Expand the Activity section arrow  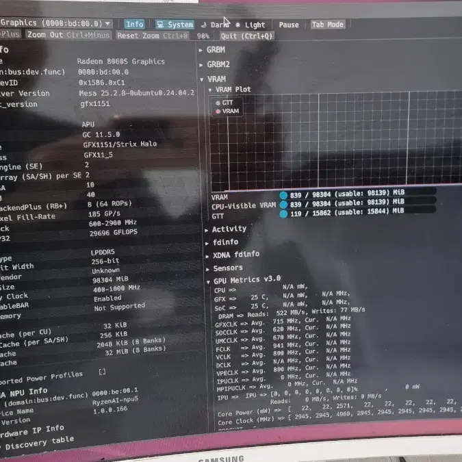[x=207, y=230]
